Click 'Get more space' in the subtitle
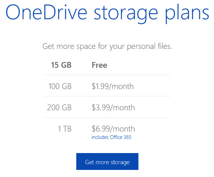Image resolution: width=214 pixels, height=177 pixels. (x=69, y=46)
